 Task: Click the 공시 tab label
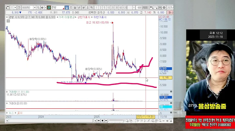(20, 113)
